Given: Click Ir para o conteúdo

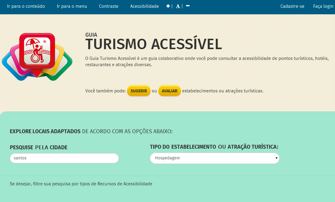Looking at the screenshot, I should click(26, 6).
